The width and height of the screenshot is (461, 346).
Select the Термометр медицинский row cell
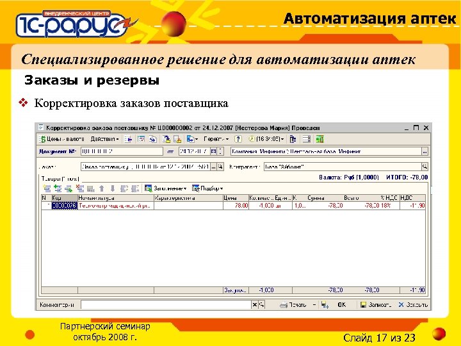click(116, 206)
